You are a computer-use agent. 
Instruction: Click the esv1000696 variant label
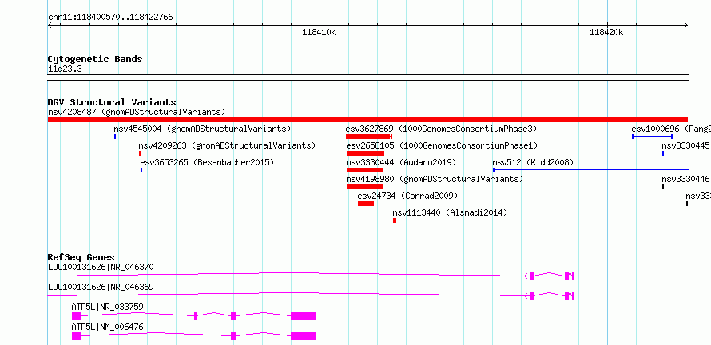pos(671,129)
